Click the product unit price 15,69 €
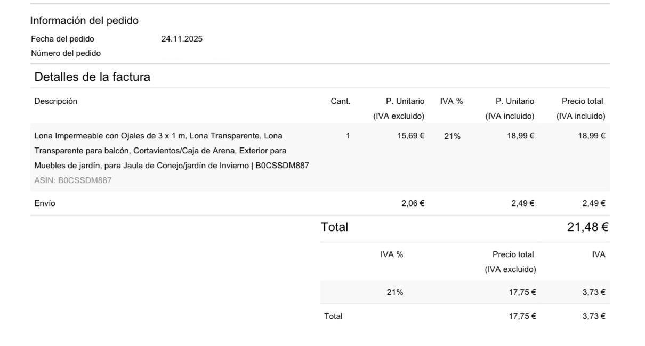This screenshot has width=645, height=346. pyautogui.click(x=411, y=136)
